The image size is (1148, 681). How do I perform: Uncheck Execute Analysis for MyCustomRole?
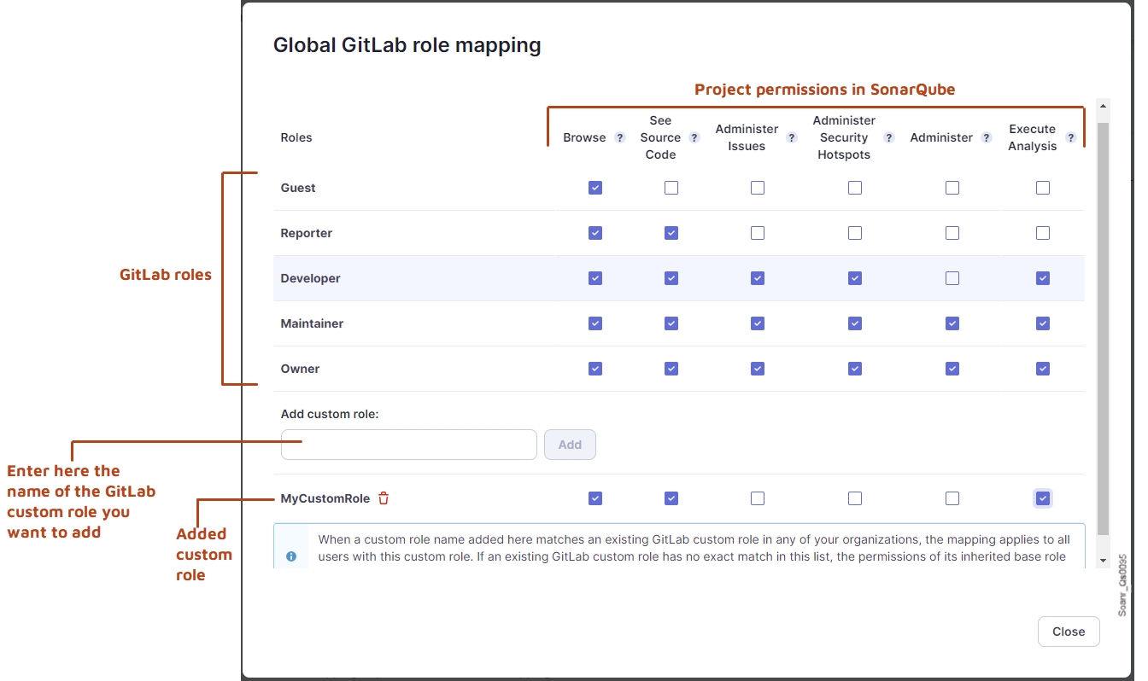coord(1043,498)
